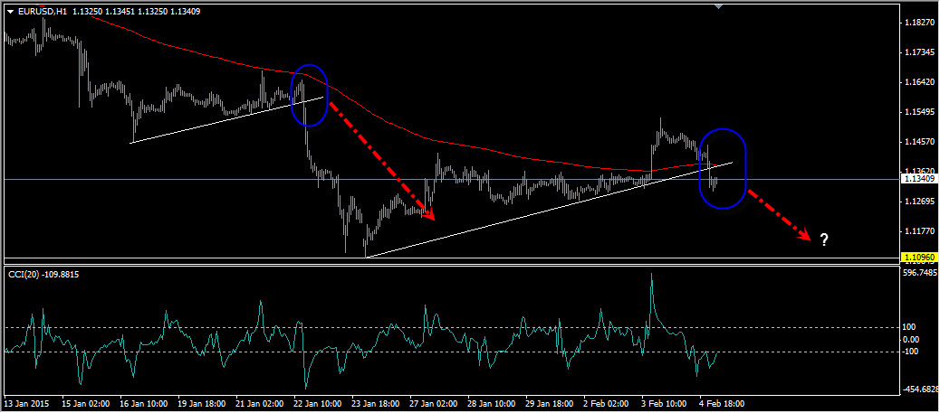The height and width of the screenshot is (413, 940).
Task: Click the triangle icon before EURUSD,H1 title
Action: point(10,10)
